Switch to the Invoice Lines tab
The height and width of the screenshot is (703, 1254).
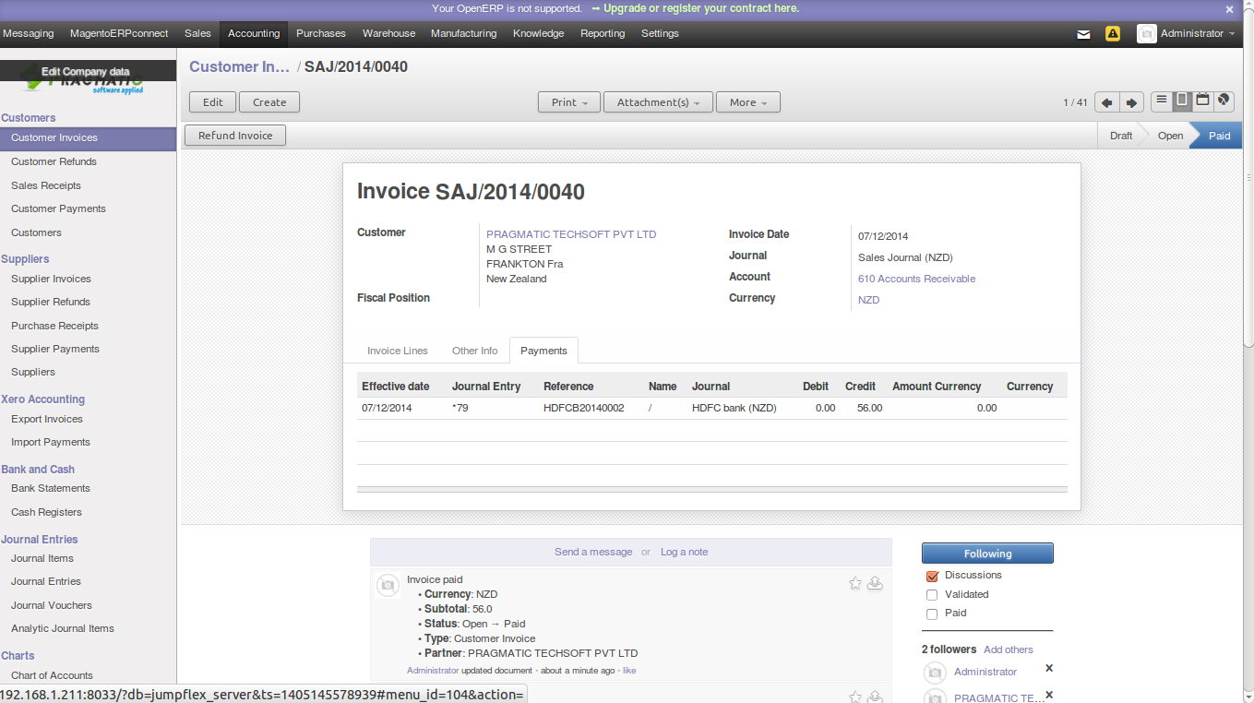point(398,351)
